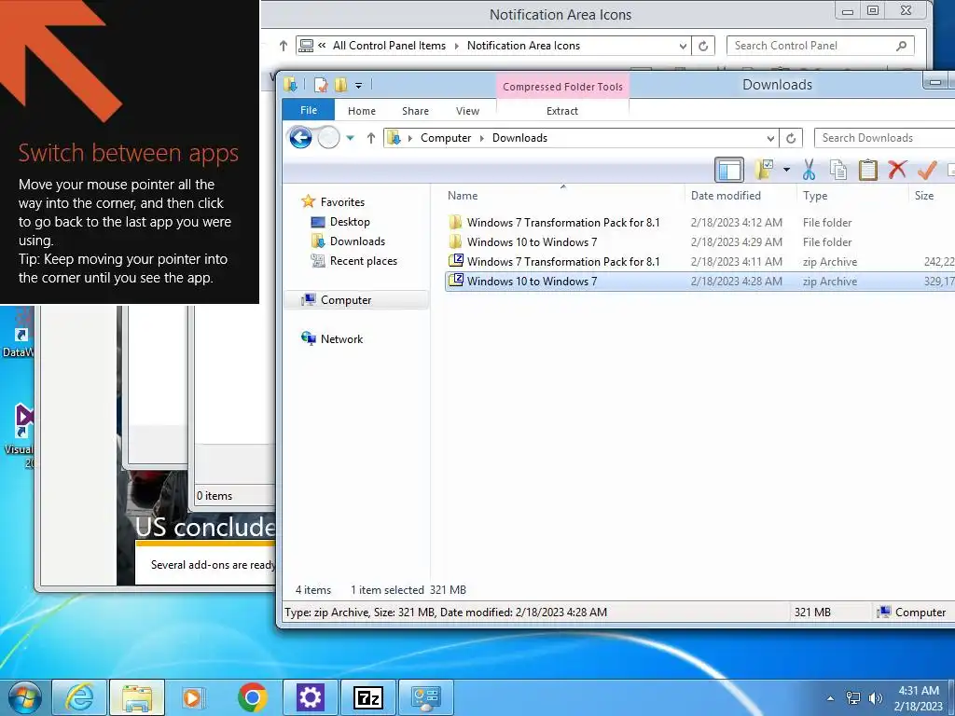Launch Google Chrome from taskbar
This screenshot has width=955, height=716.
coord(252,697)
